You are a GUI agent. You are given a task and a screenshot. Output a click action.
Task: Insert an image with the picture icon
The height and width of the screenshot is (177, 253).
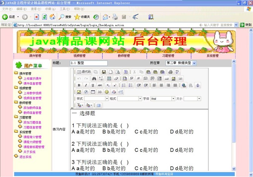point(79,92)
